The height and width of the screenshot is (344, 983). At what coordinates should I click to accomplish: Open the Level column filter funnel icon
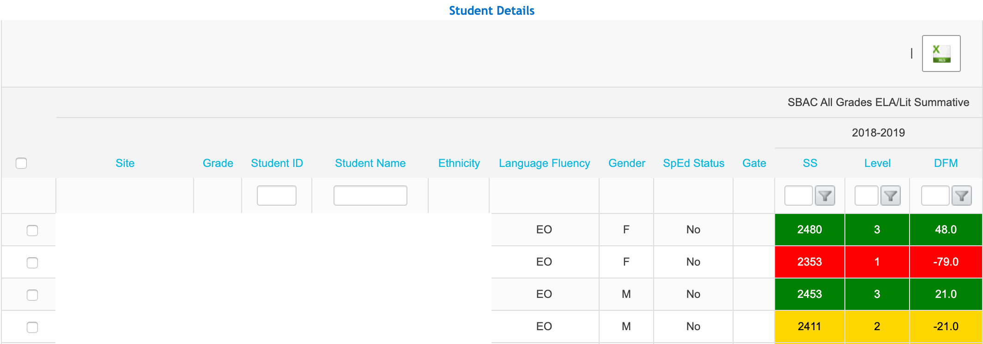pyautogui.click(x=891, y=196)
